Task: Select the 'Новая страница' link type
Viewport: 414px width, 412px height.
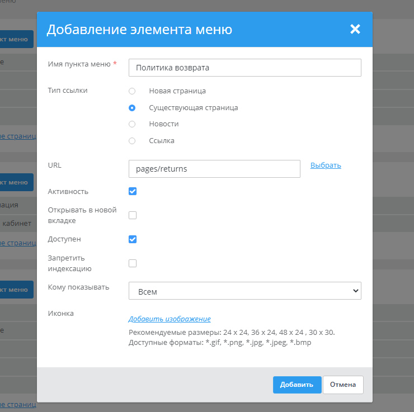Action: (x=132, y=91)
